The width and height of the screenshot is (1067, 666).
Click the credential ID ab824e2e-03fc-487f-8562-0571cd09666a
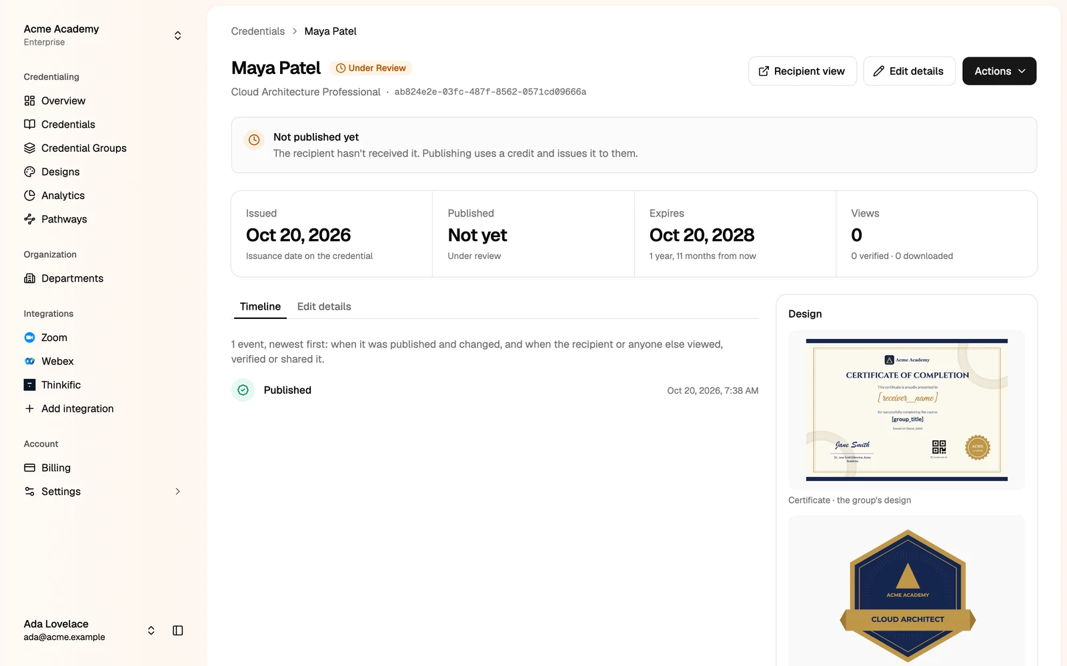coord(490,92)
